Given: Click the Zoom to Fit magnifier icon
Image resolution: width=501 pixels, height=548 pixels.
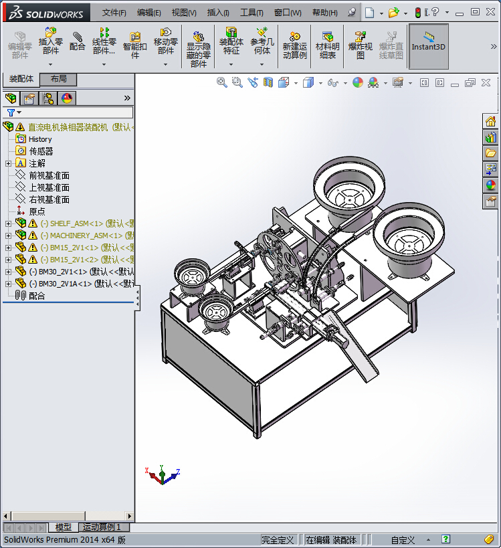Looking at the screenshot, I should point(222,82).
